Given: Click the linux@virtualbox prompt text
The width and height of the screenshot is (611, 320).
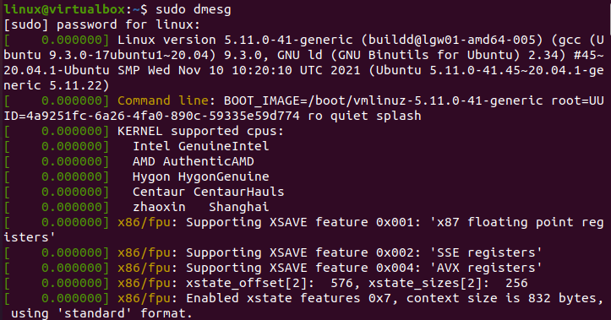Looking at the screenshot, I should click(x=65, y=9).
